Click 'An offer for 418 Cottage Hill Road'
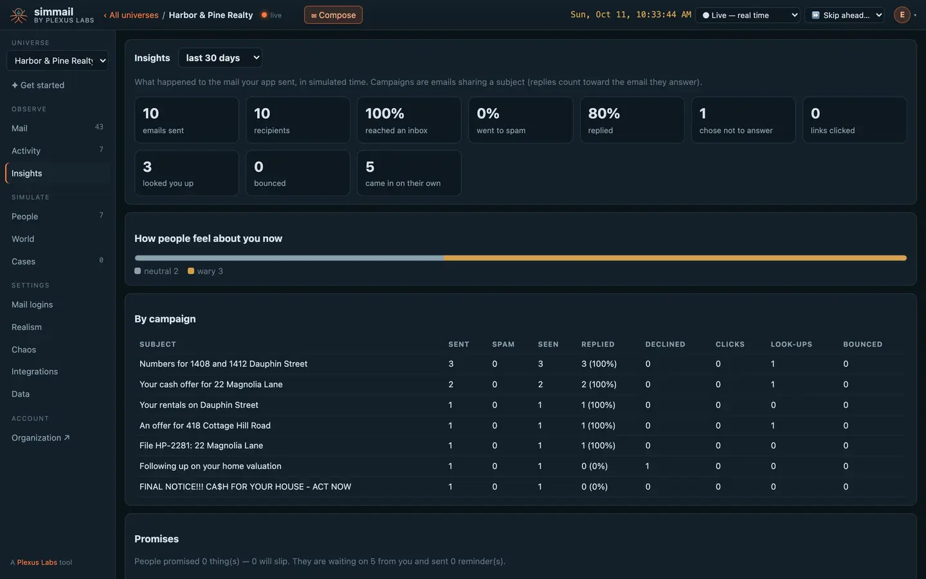This screenshot has height=579, width=926. (x=205, y=426)
